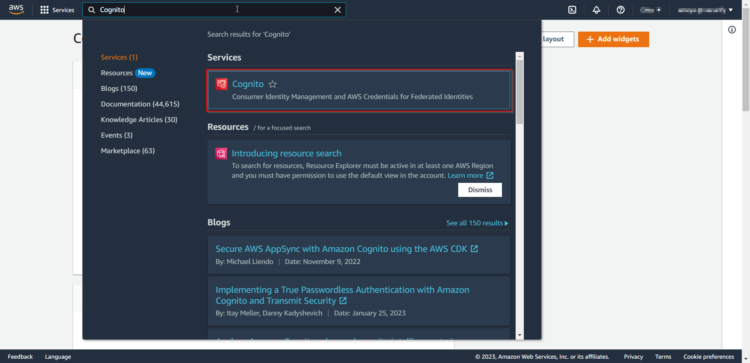This screenshot has width=750, height=363.
Task: Filter by Resources New
Action: tap(128, 73)
